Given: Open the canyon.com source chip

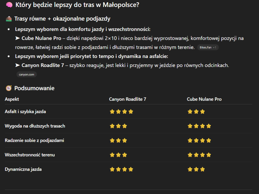Looking at the screenshot, I should tap(27, 74).
